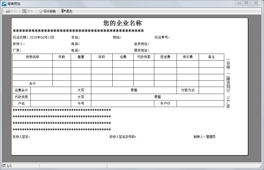Image resolution: width=264 pixels, height=170 pixels.
Task: Maximize the 报表预览 window
Action: [x=246, y=3]
